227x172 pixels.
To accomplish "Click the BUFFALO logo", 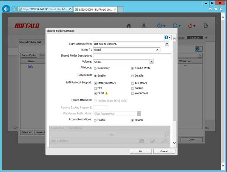I will coord(27,26).
